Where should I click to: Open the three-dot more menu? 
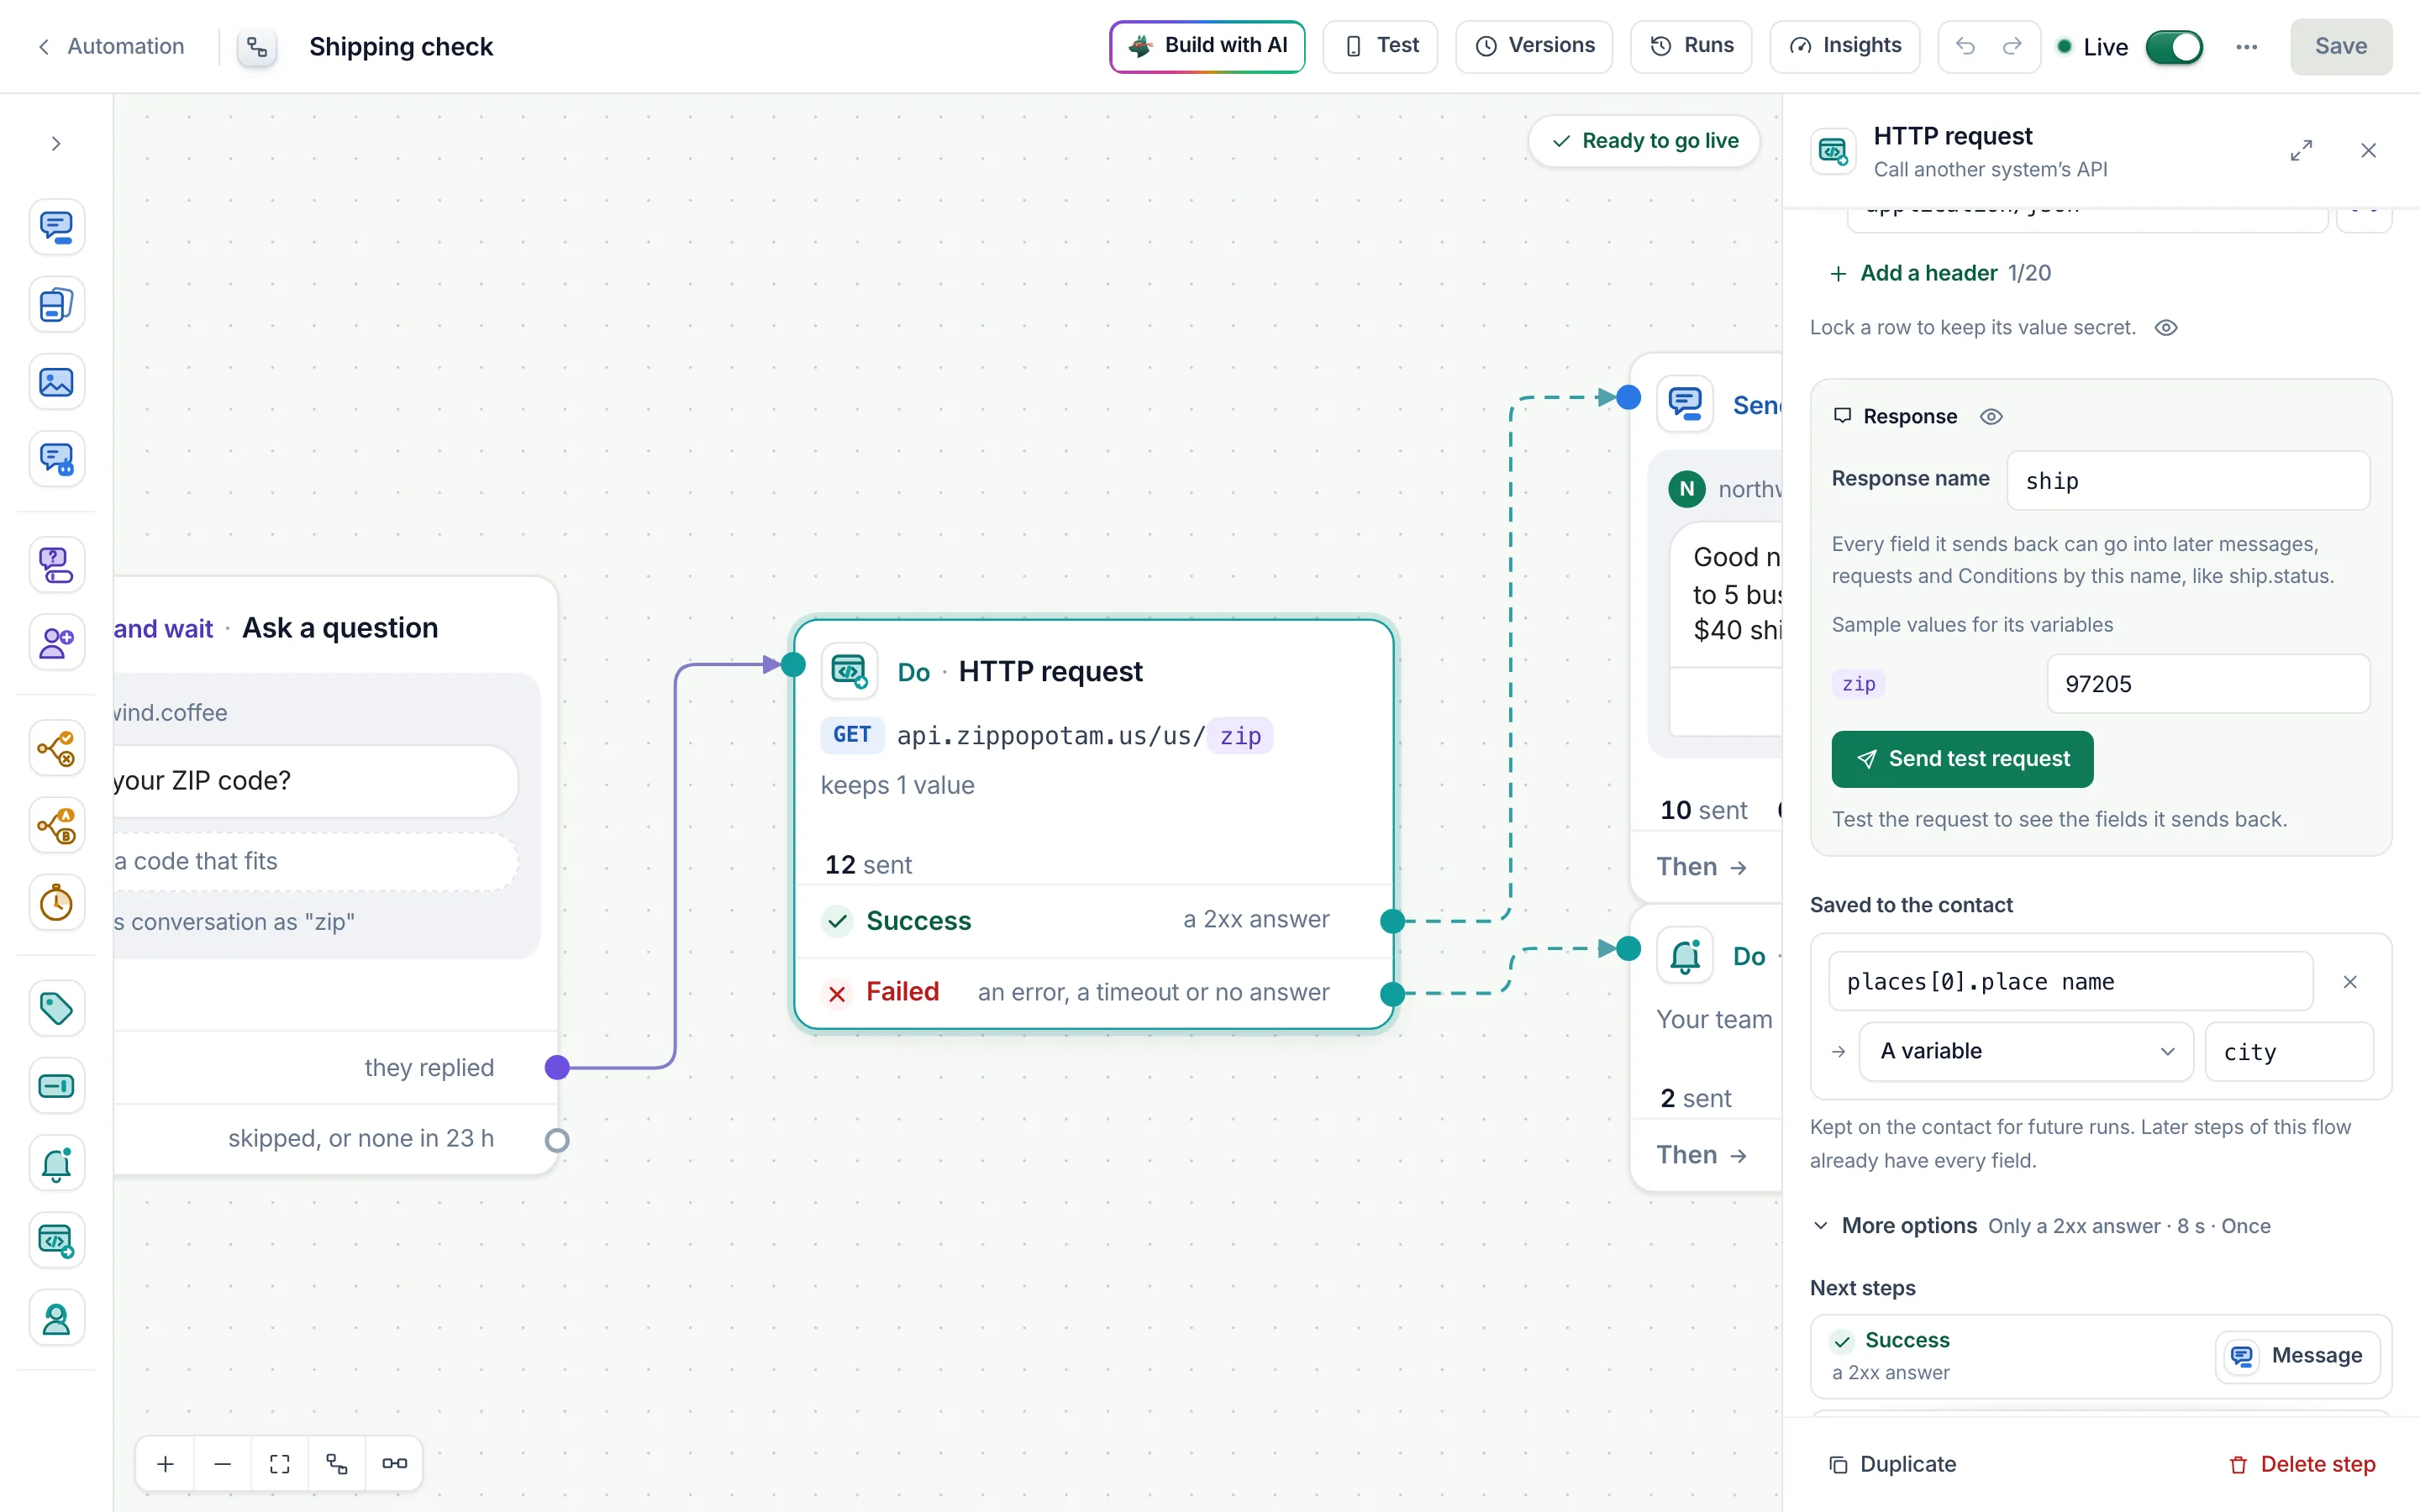pyautogui.click(x=2246, y=47)
